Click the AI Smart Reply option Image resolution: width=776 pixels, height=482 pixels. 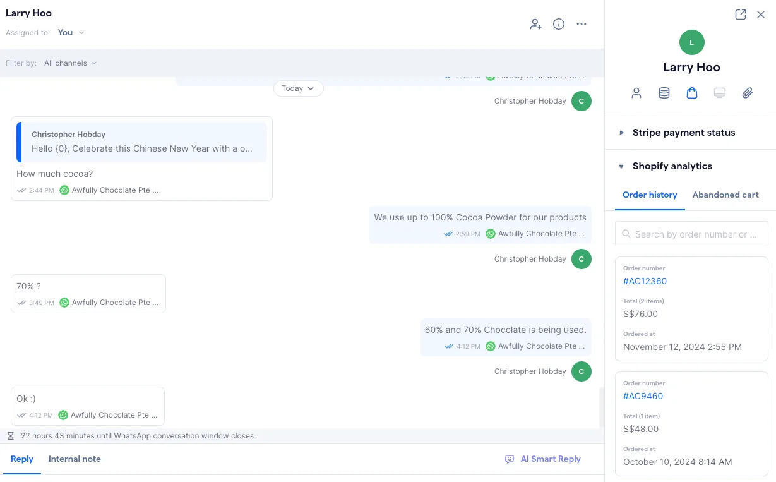pyautogui.click(x=542, y=459)
